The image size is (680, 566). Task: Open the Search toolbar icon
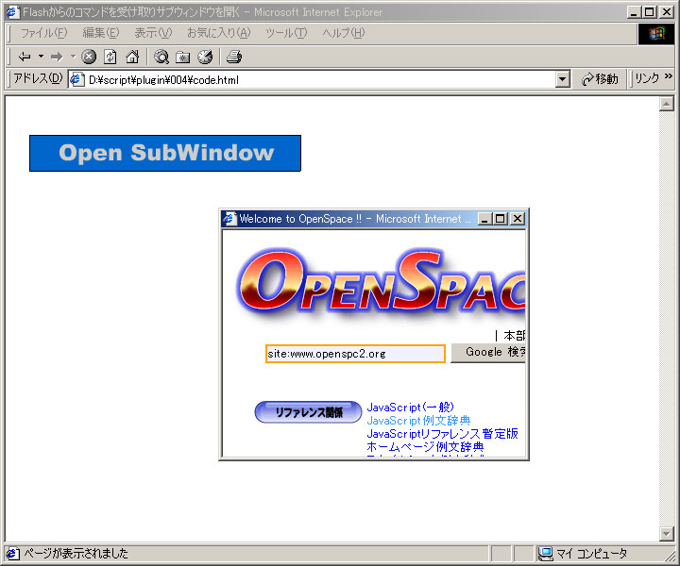pyautogui.click(x=161, y=57)
